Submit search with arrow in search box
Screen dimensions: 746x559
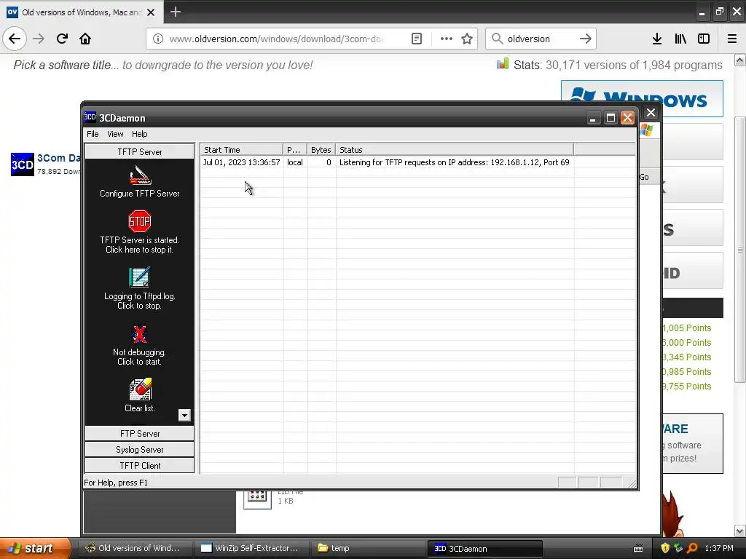pyautogui.click(x=586, y=39)
